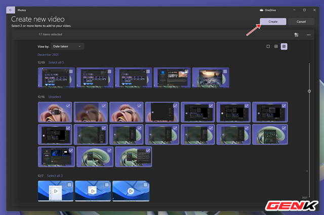Click the select-all items icon in toolbar
The height and width of the screenshot is (215, 324).
coord(296,34)
